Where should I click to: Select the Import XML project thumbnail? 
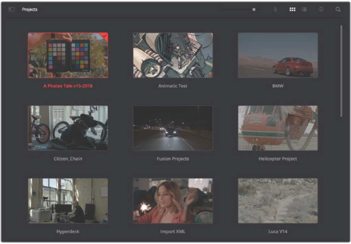173,201
